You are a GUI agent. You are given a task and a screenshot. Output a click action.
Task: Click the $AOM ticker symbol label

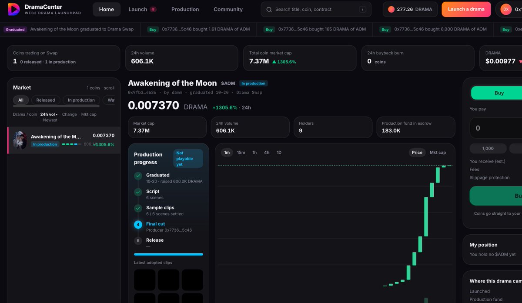[228, 83]
